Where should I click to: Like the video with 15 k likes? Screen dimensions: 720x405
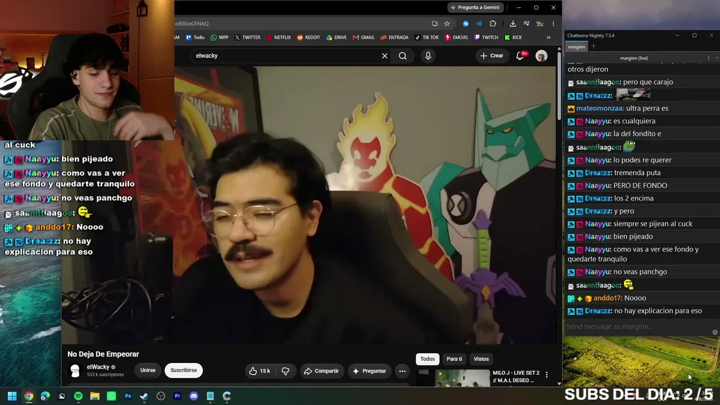coord(259,371)
